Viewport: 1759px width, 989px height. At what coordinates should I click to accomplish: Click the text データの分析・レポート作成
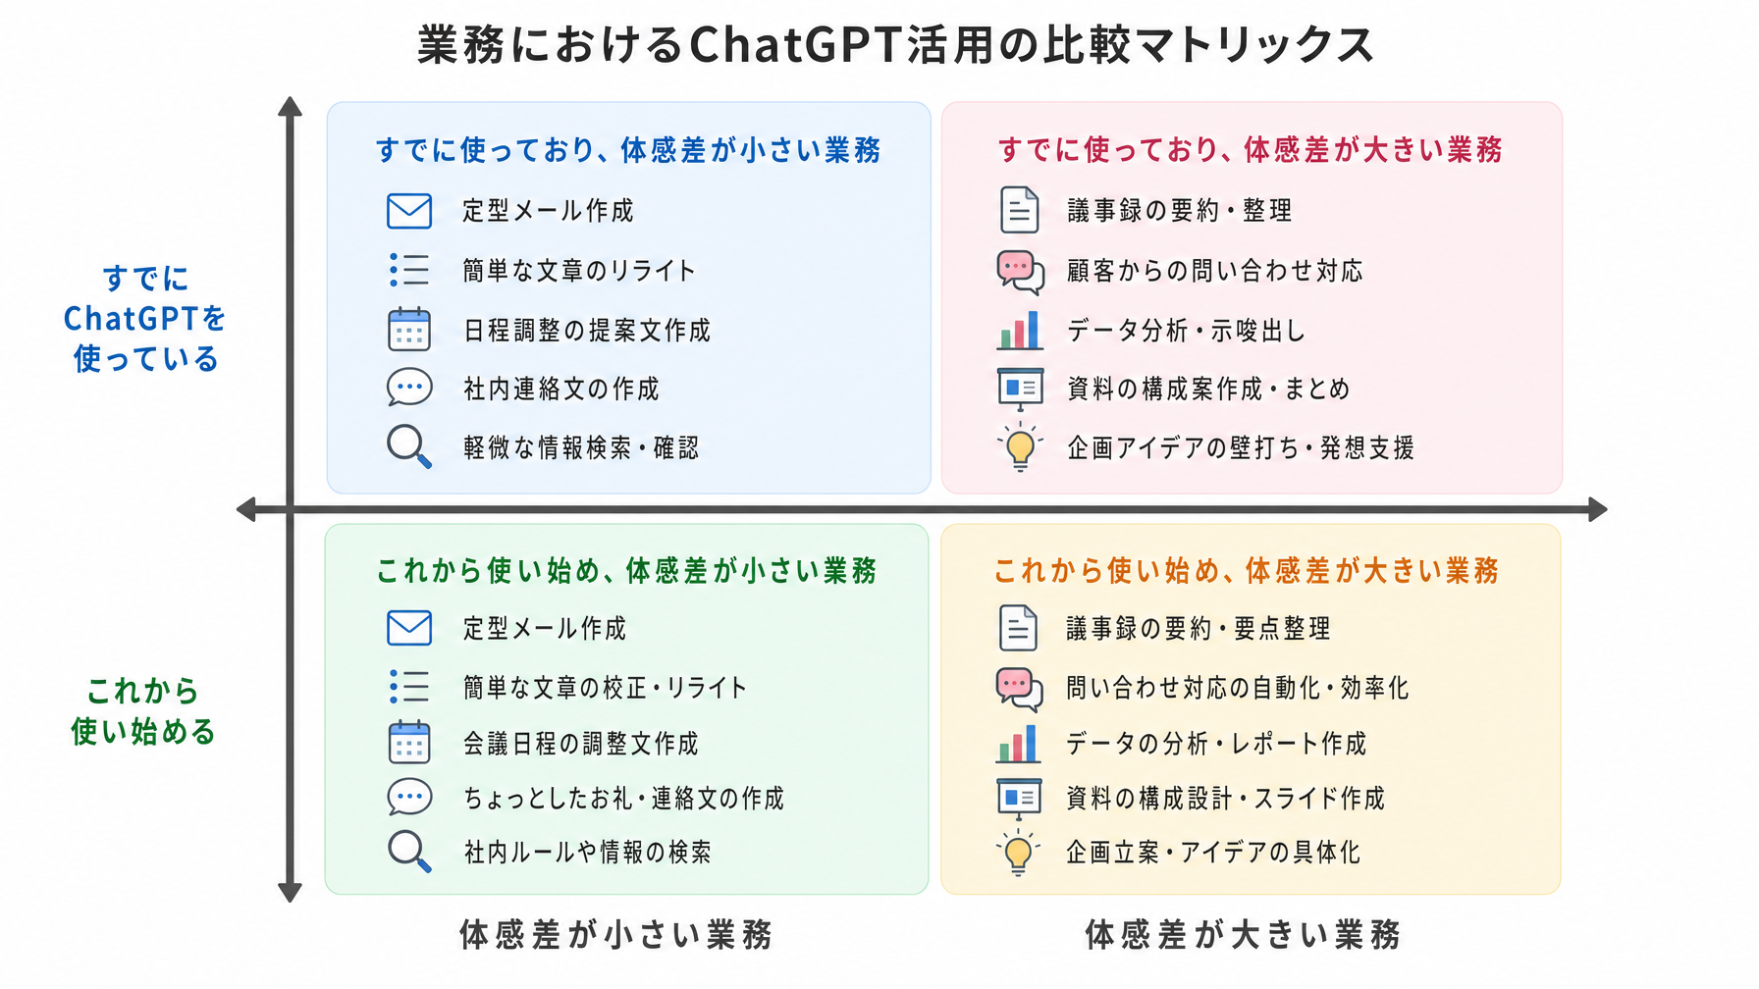point(1216,744)
